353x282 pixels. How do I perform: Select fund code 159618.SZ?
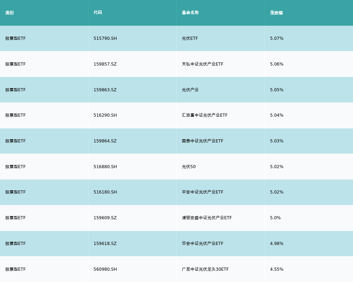105,244
